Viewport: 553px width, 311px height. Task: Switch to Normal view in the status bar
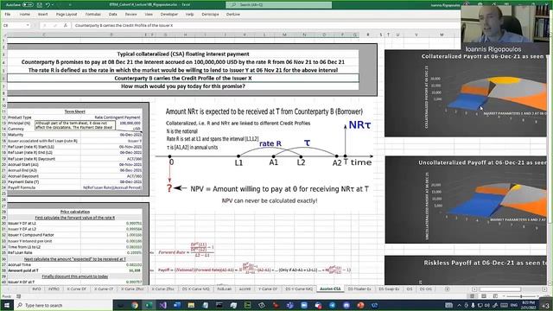pos(473,296)
